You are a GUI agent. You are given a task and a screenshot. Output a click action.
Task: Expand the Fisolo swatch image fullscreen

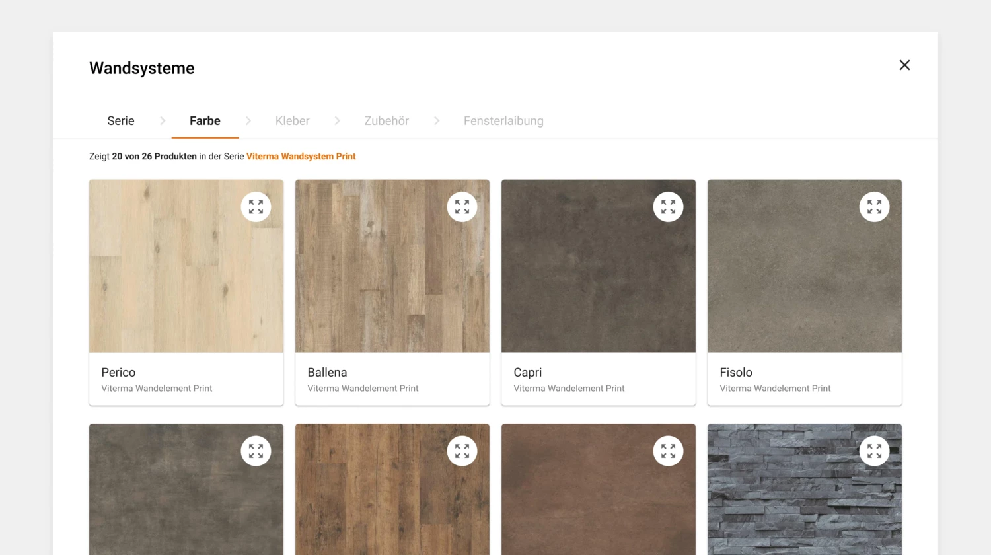(874, 207)
